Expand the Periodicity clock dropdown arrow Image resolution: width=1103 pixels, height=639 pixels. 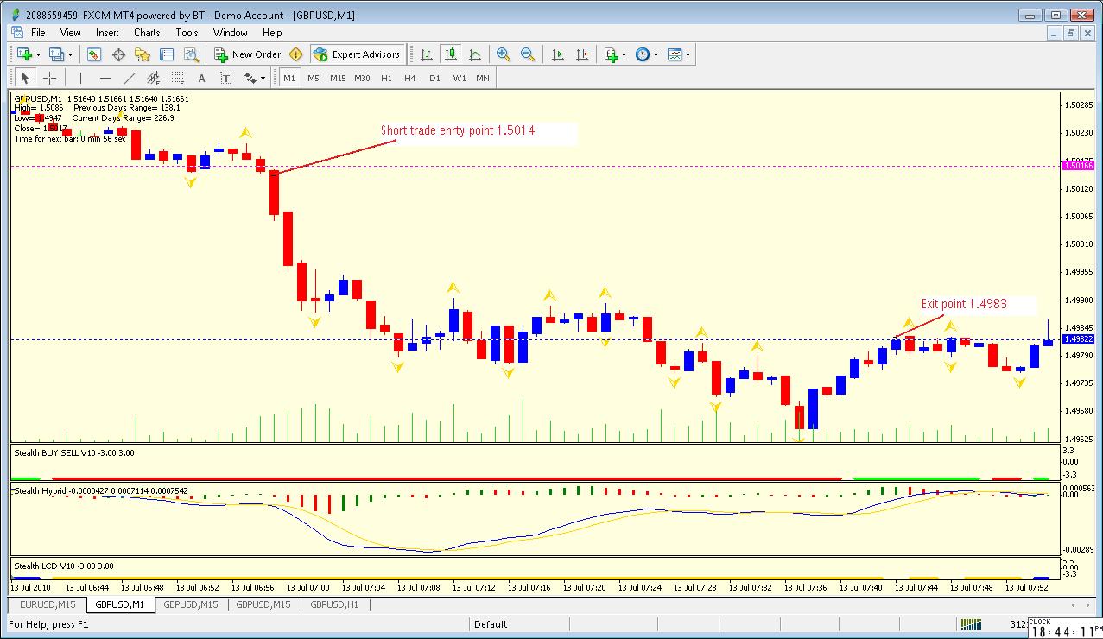[x=656, y=54]
